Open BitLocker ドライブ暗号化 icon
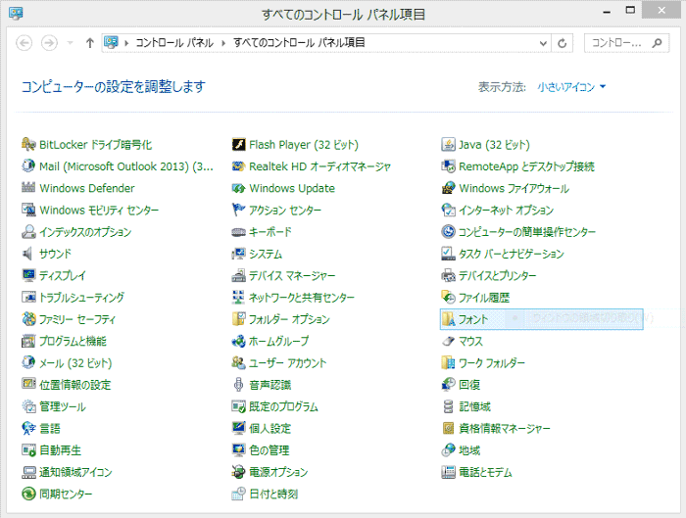The image size is (686, 518). [x=28, y=144]
